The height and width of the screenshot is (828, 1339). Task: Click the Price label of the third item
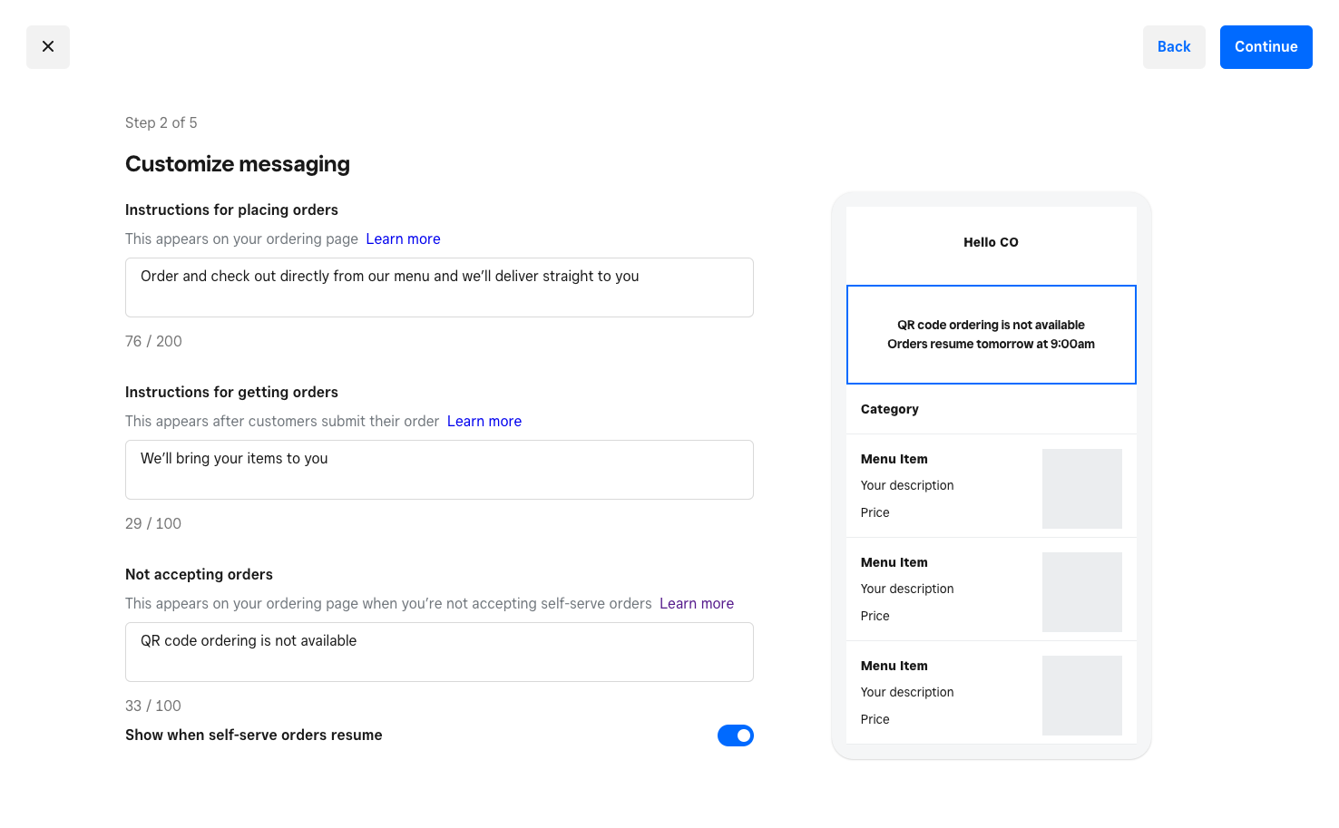click(875, 719)
